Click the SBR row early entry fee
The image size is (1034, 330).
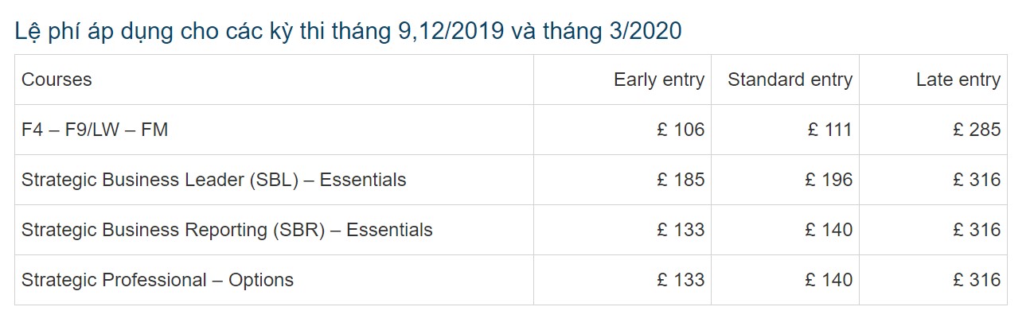(x=681, y=230)
